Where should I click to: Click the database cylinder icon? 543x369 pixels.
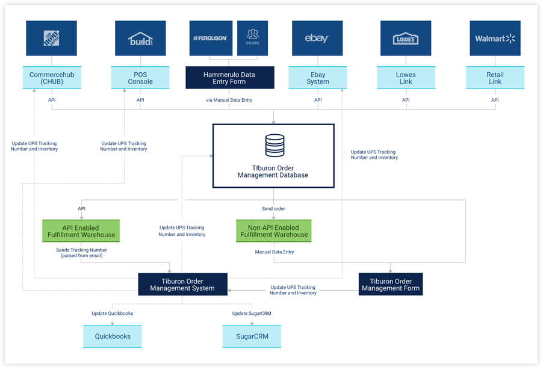pos(275,146)
